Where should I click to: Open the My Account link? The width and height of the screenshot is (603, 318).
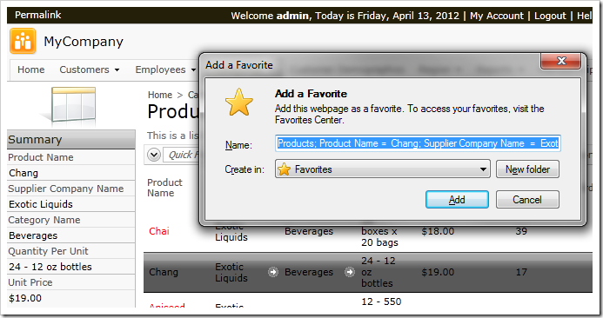[497, 16]
